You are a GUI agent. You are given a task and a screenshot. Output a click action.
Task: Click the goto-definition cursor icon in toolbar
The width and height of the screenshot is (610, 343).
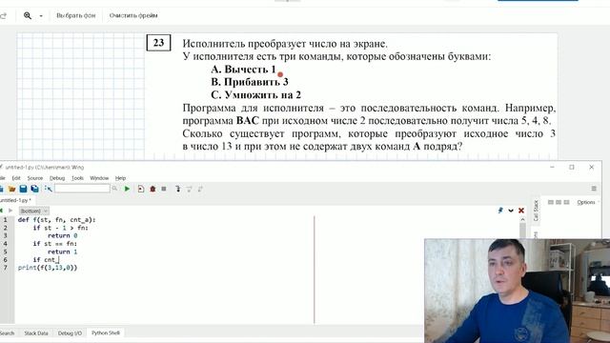[x=49, y=189]
